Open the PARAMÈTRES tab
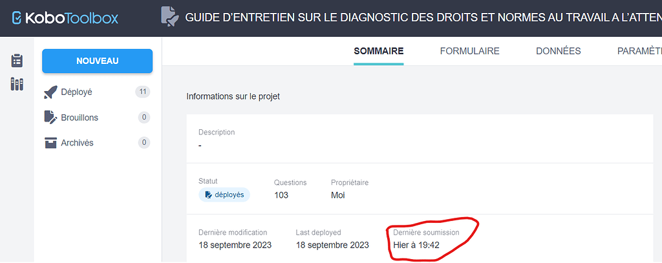The height and width of the screenshot is (263, 662). [639, 51]
